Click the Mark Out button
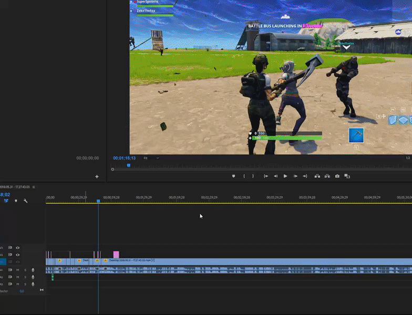The height and width of the screenshot is (315, 412). [253, 176]
